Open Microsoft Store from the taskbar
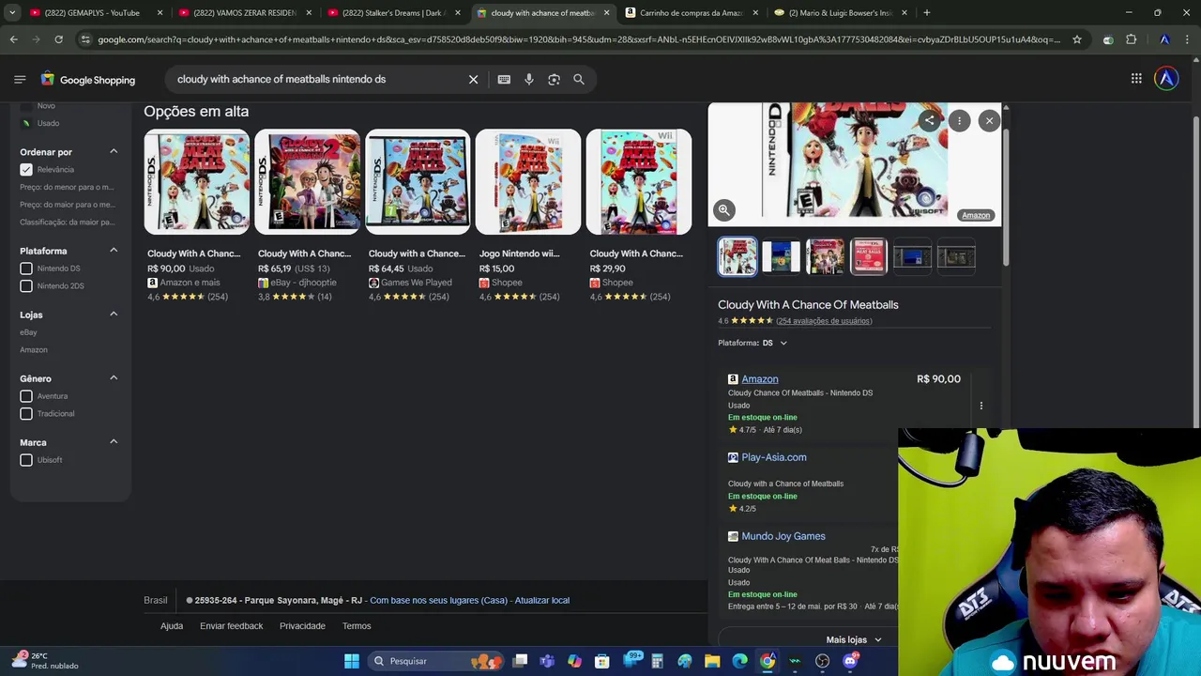 click(x=602, y=661)
